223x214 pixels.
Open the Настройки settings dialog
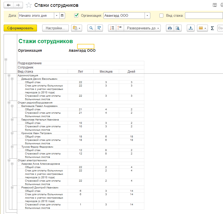55,28
